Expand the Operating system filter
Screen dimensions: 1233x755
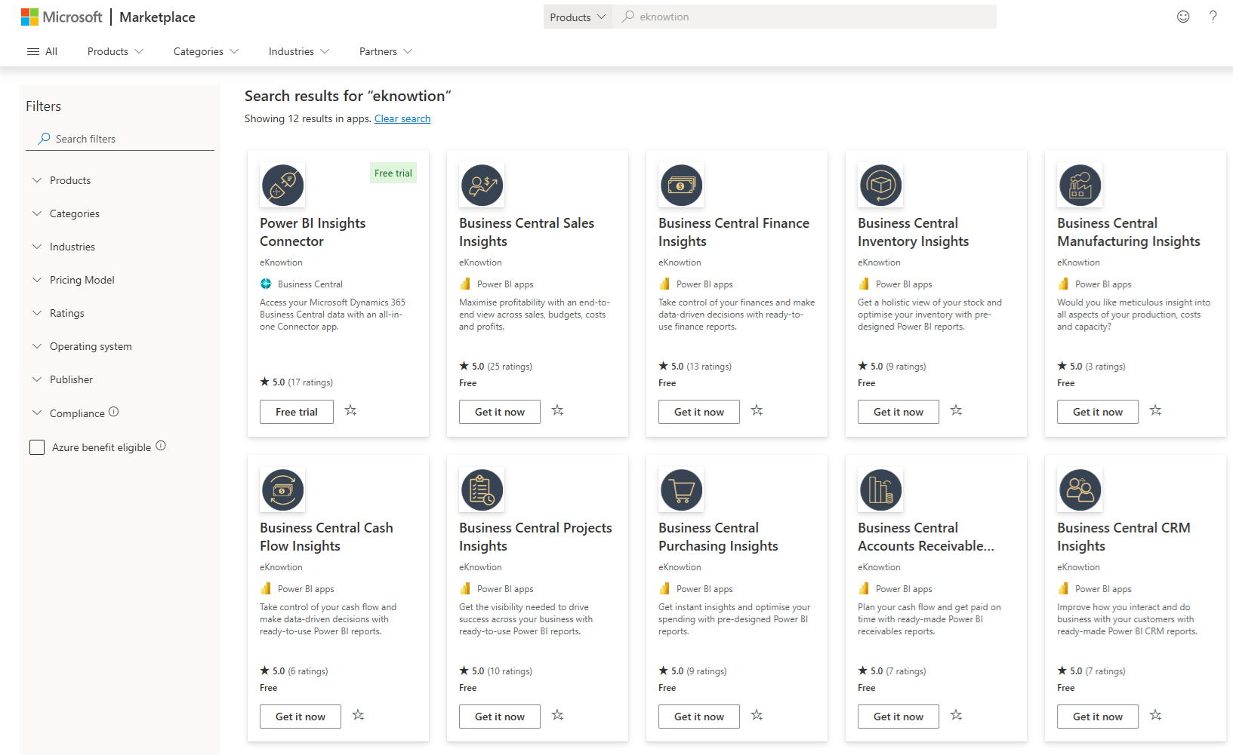click(x=91, y=346)
